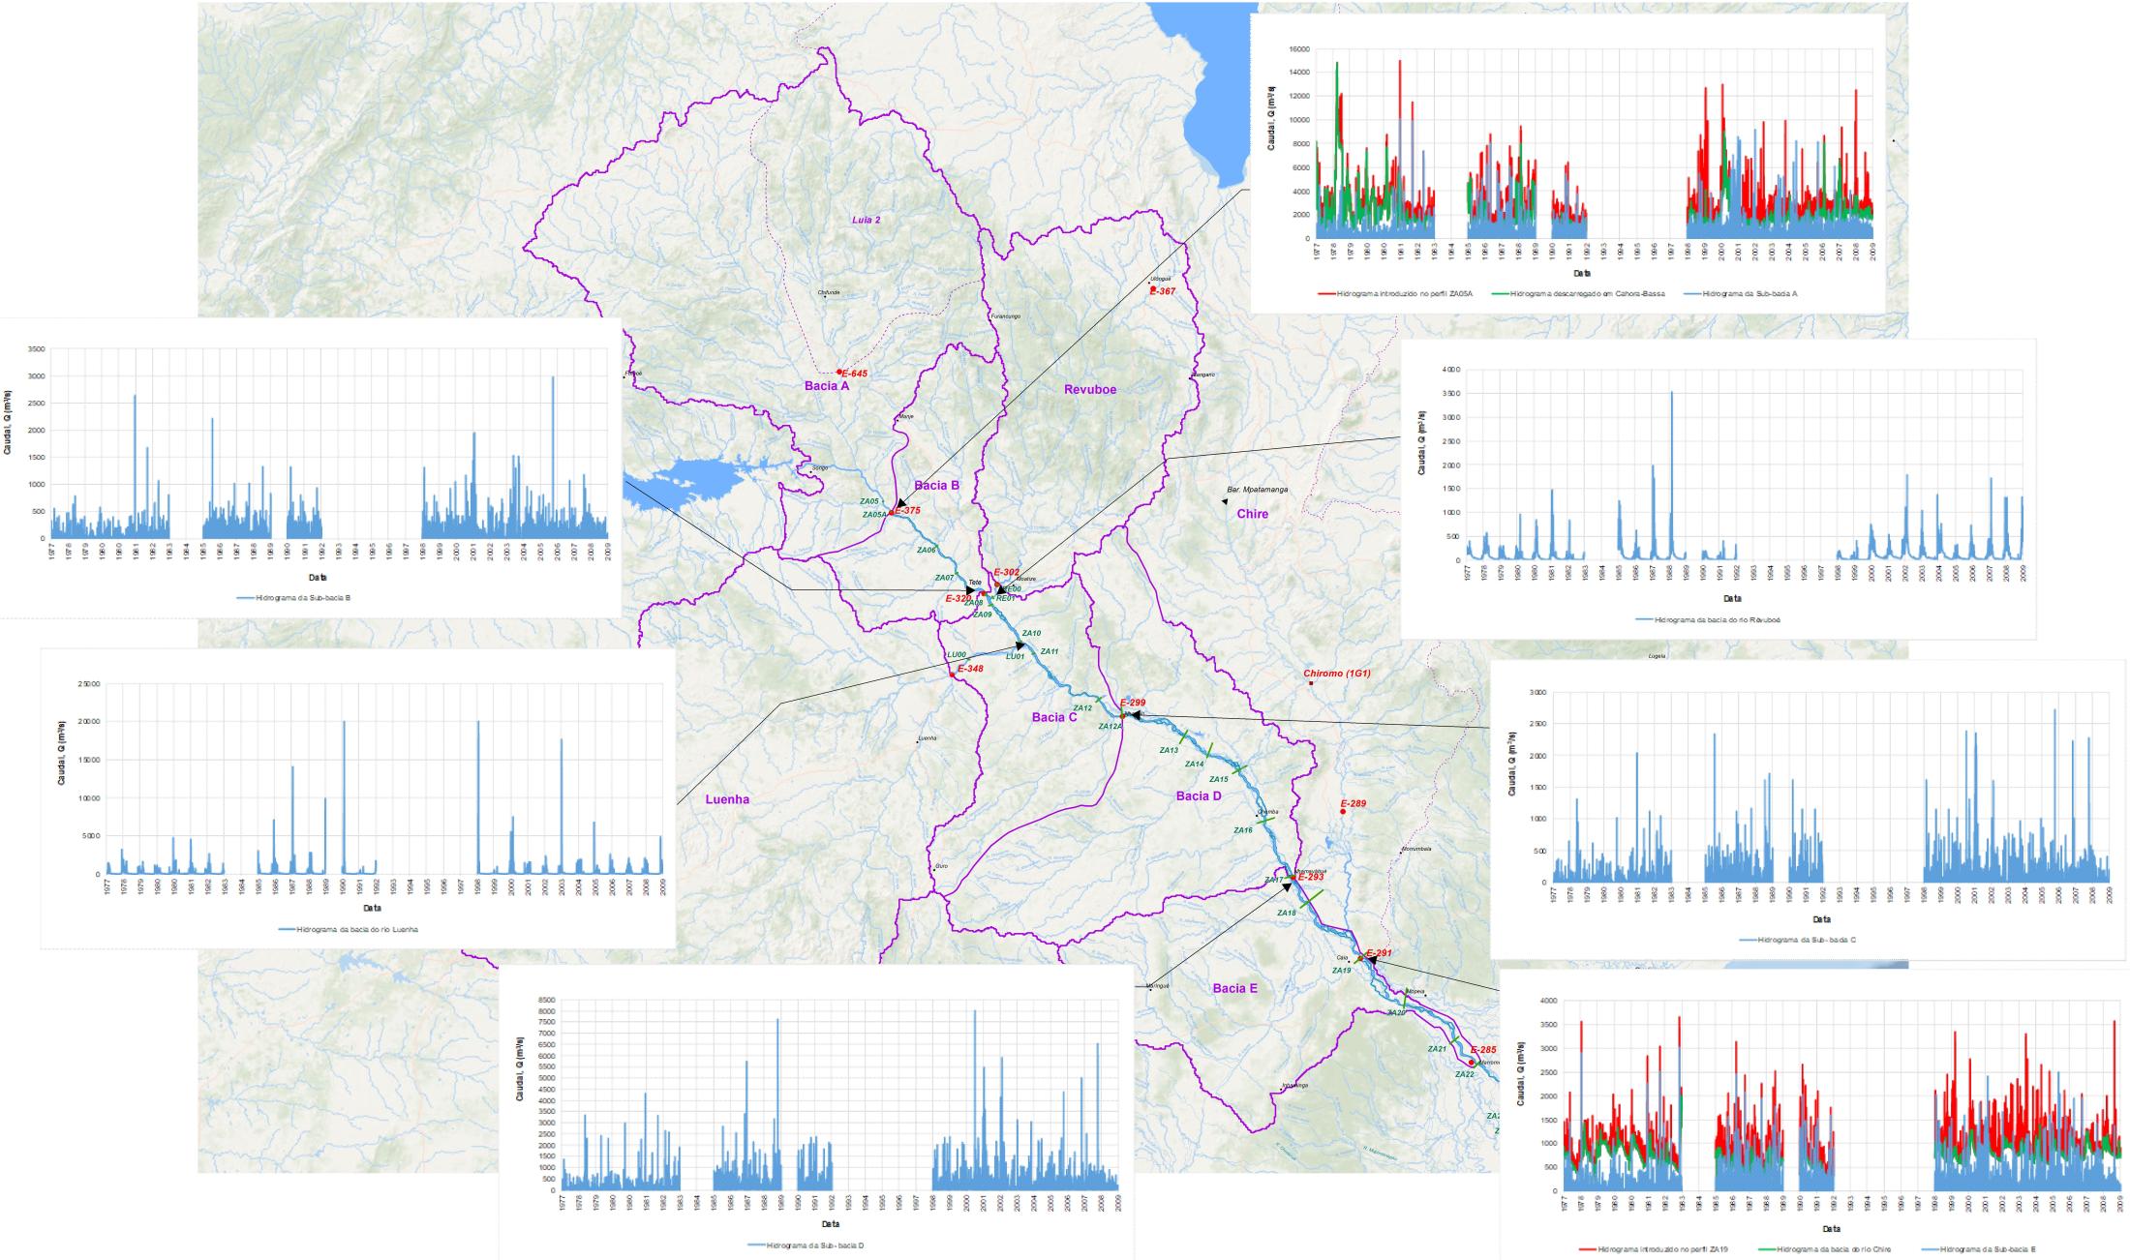This screenshot has width=2130, height=1260.
Task: Click the Bacia A basin label
Action: point(827,385)
